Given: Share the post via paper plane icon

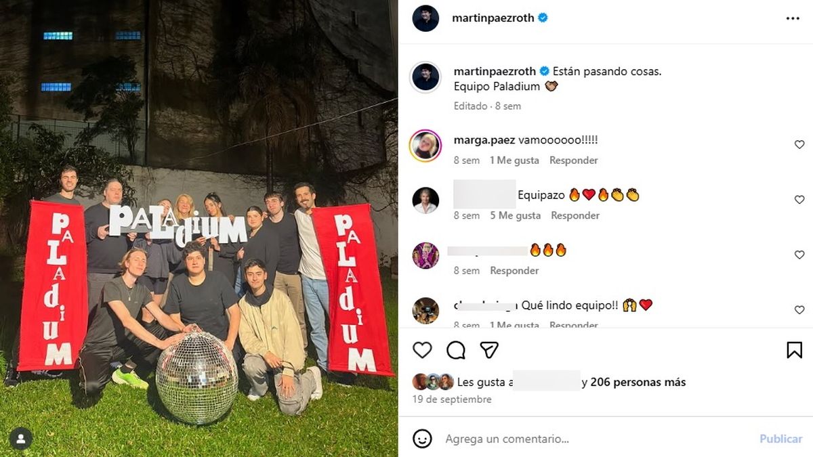Looking at the screenshot, I should 489,350.
